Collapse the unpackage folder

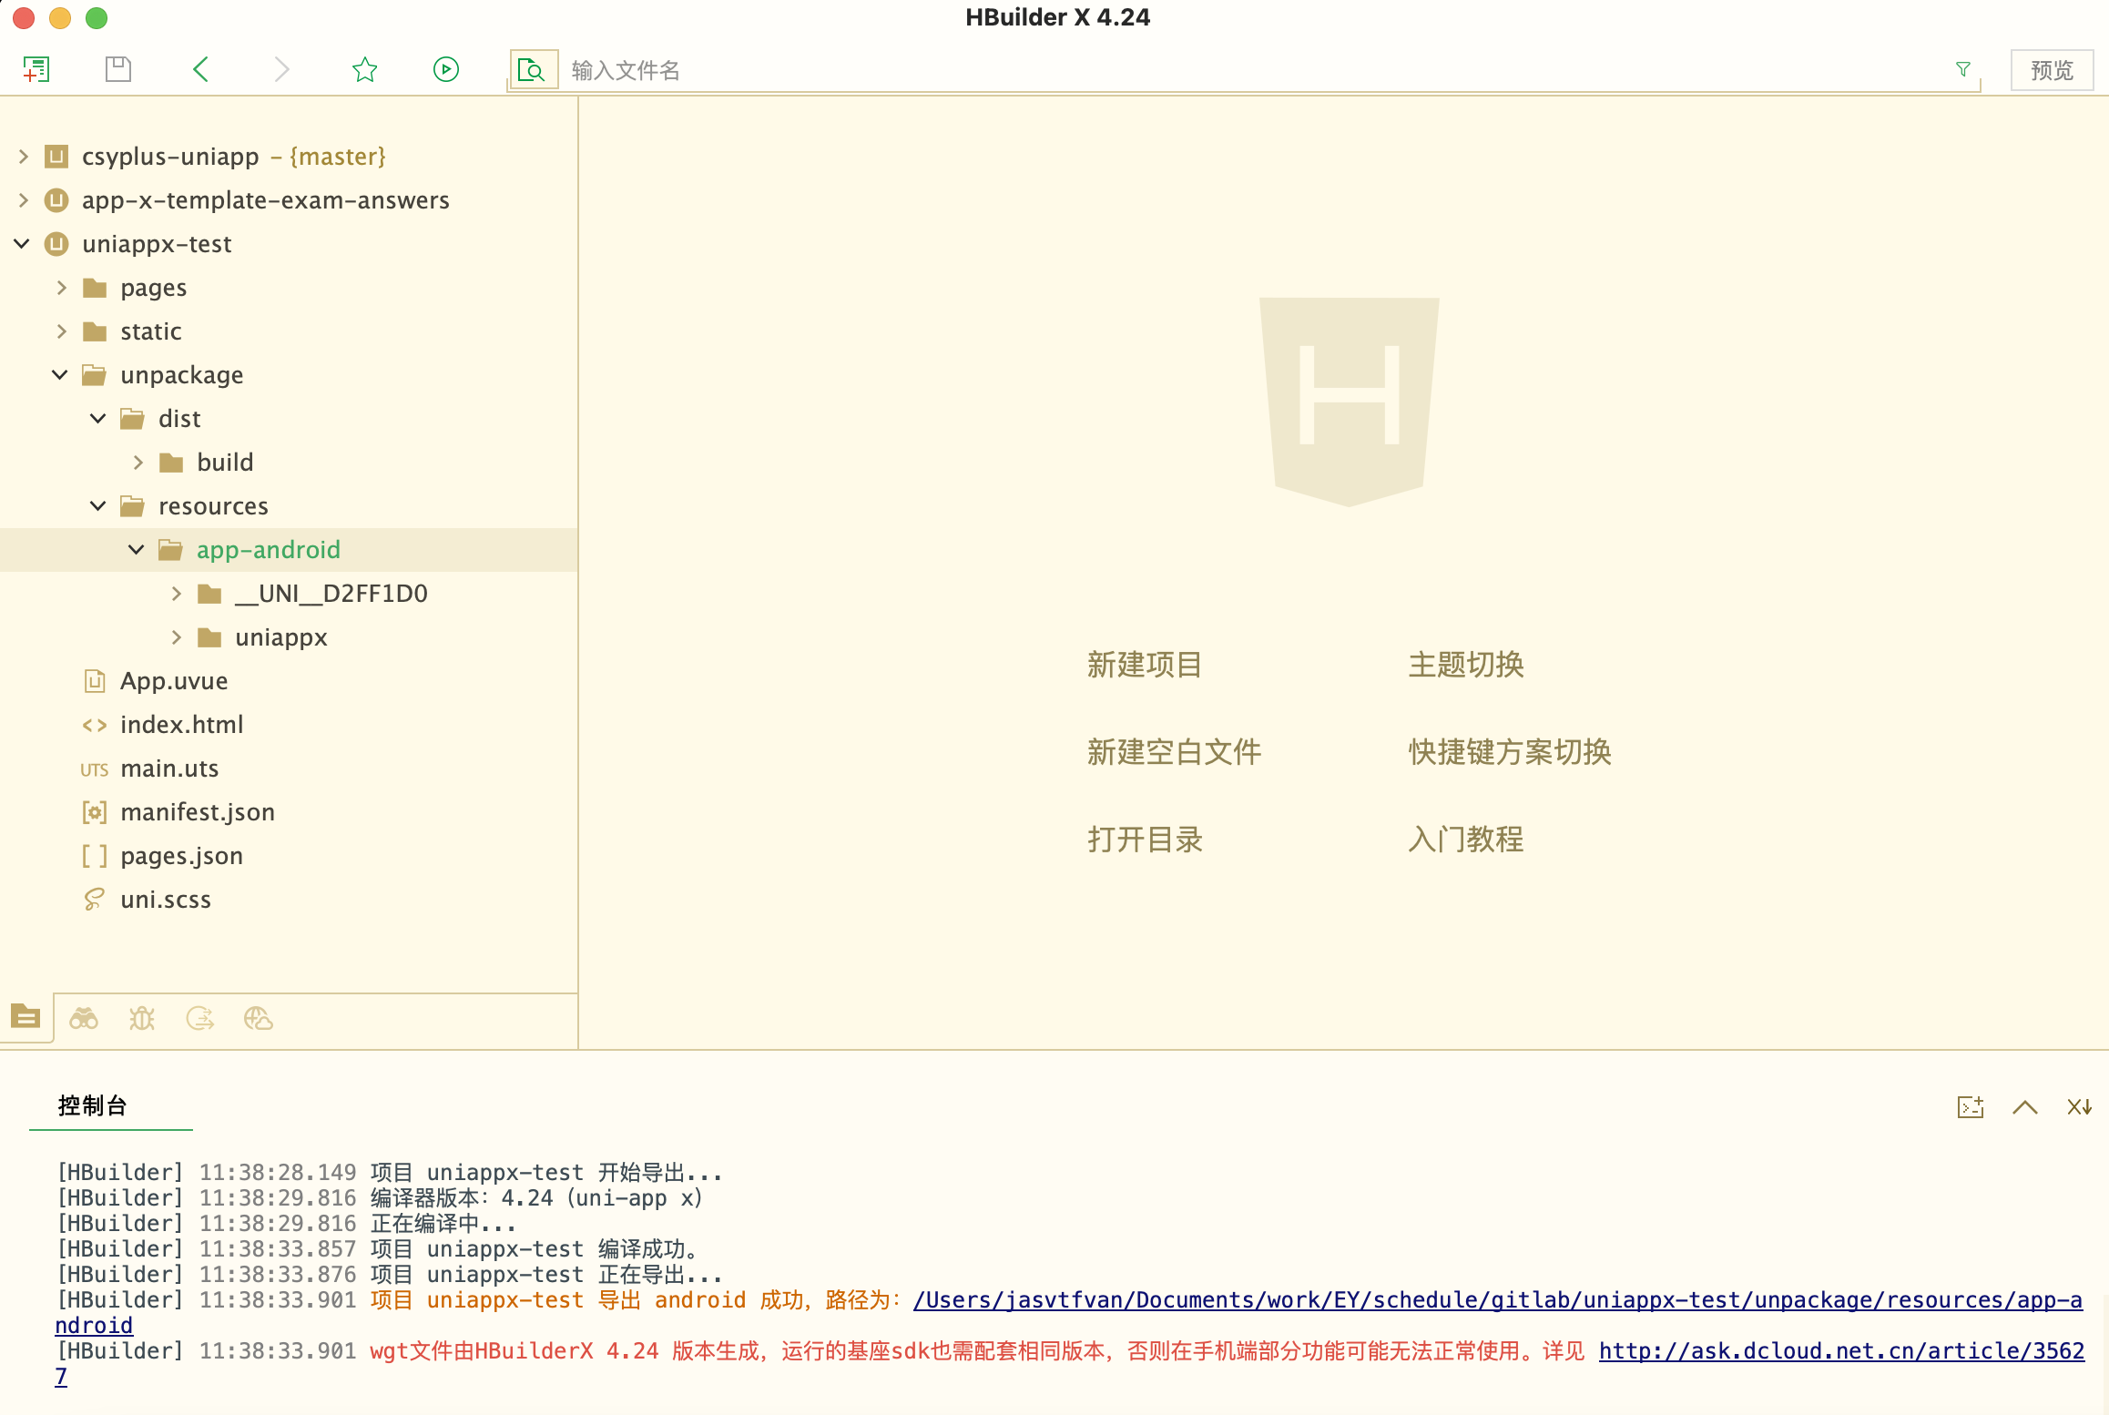pyautogui.click(x=60, y=375)
